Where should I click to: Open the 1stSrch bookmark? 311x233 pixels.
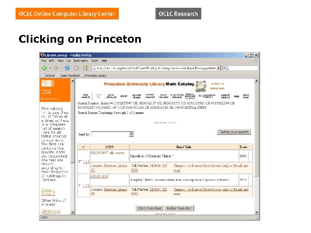click(48, 76)
